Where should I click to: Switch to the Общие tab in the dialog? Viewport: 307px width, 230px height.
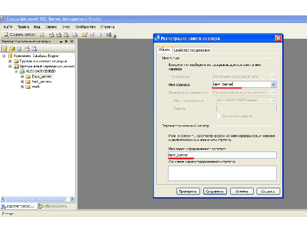(x=164, y=50)
